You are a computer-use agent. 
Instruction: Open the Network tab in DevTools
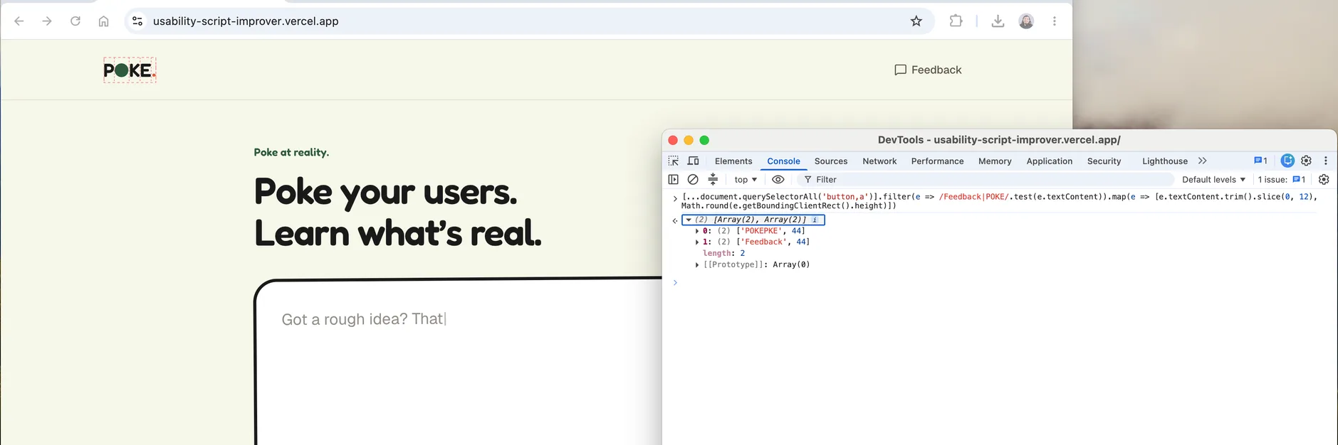pos(879,161)
